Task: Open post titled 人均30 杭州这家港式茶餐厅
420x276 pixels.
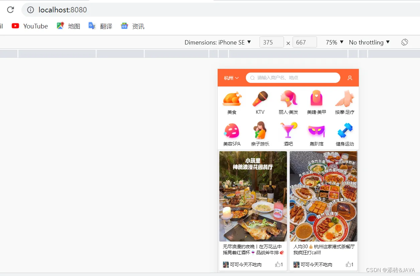Action: tap(324, 250)
